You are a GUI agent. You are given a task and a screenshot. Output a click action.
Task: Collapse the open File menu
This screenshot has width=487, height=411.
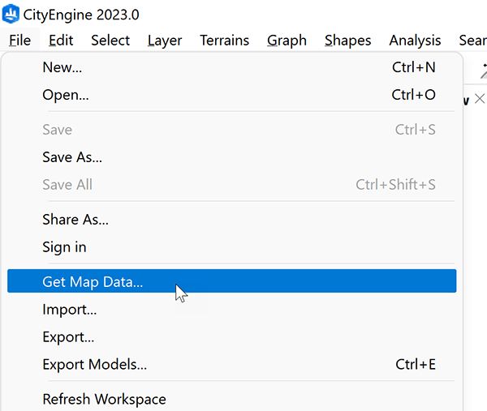[x=20, y=41]
